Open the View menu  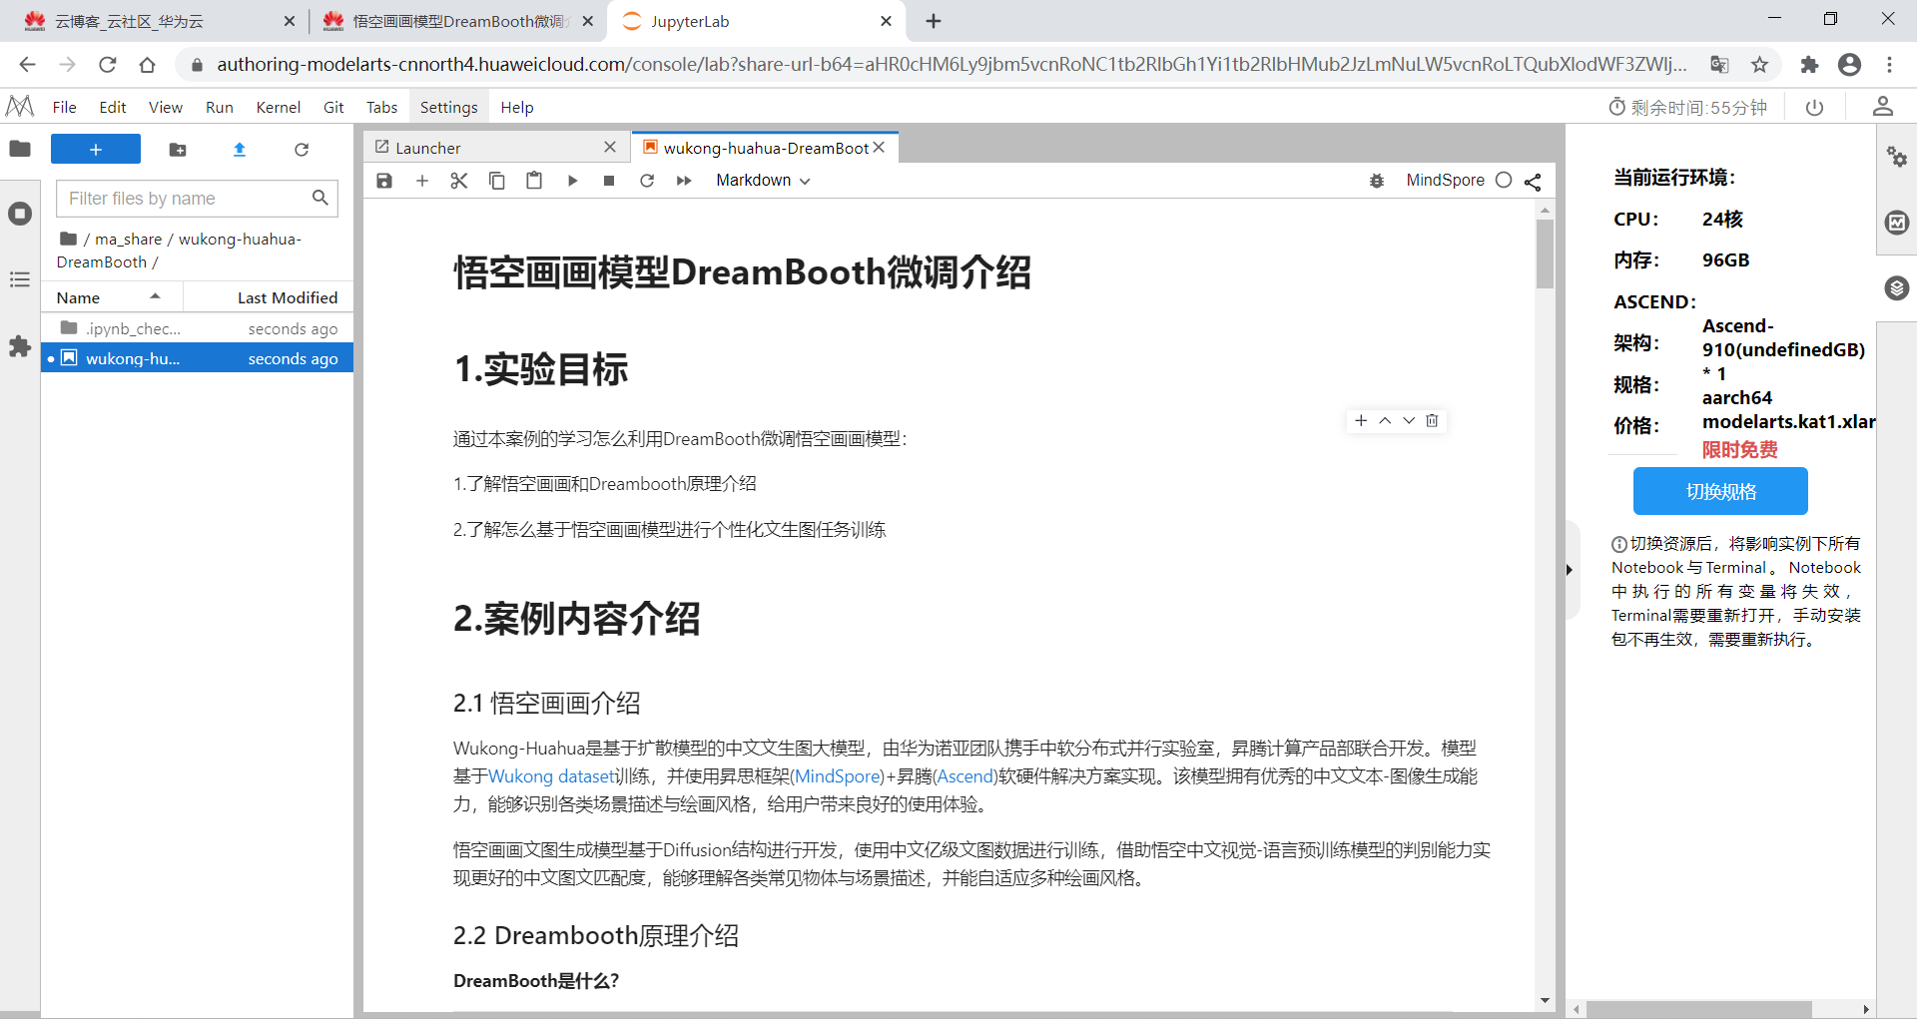pos(166,108)
